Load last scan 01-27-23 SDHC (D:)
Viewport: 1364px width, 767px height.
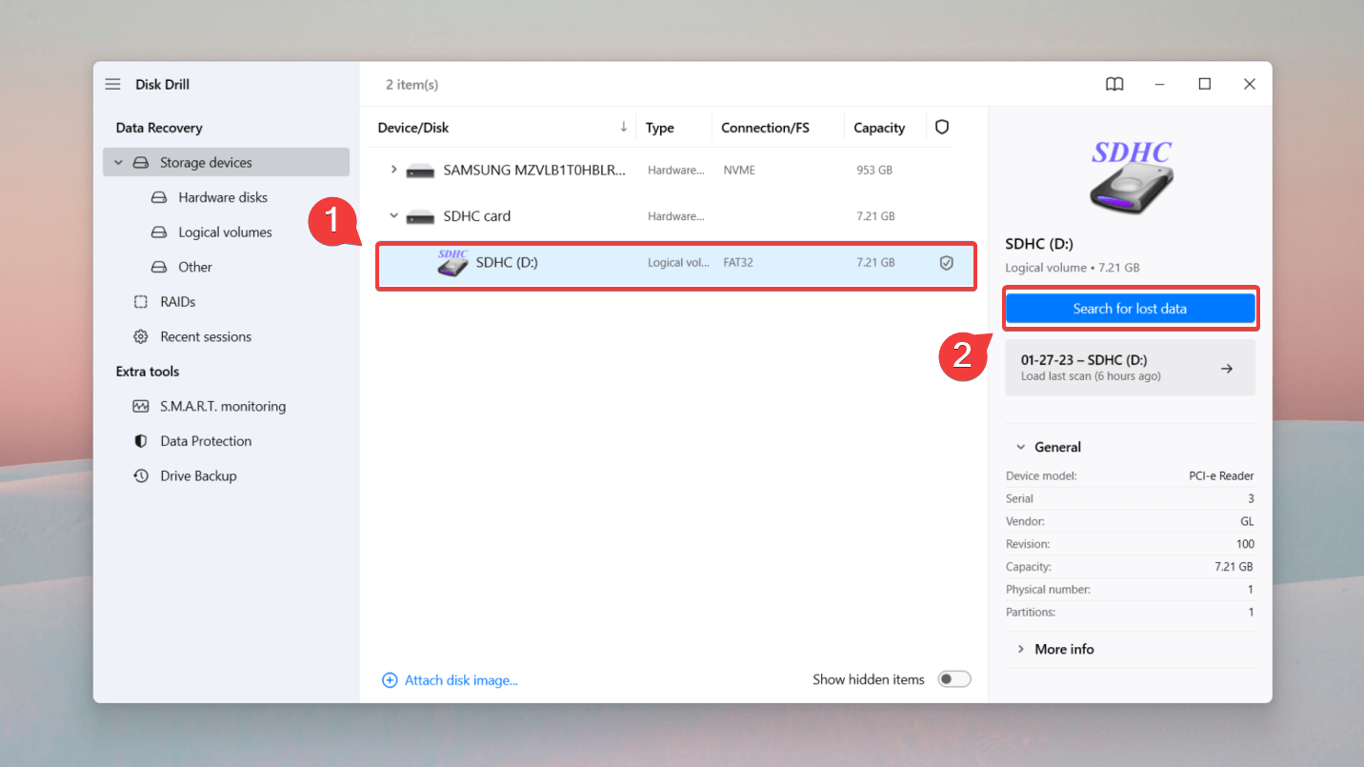(x=1130, y=368)
